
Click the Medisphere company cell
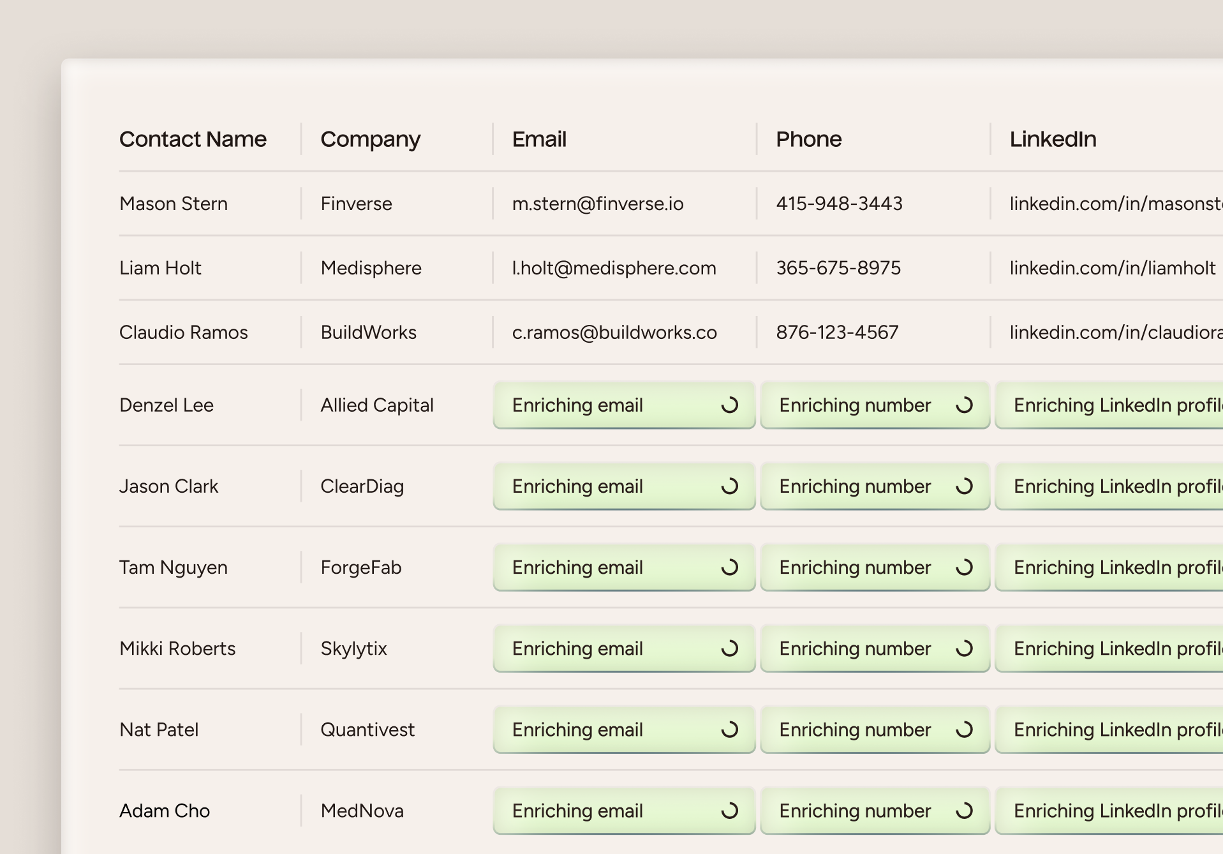(x=371, y=269)
